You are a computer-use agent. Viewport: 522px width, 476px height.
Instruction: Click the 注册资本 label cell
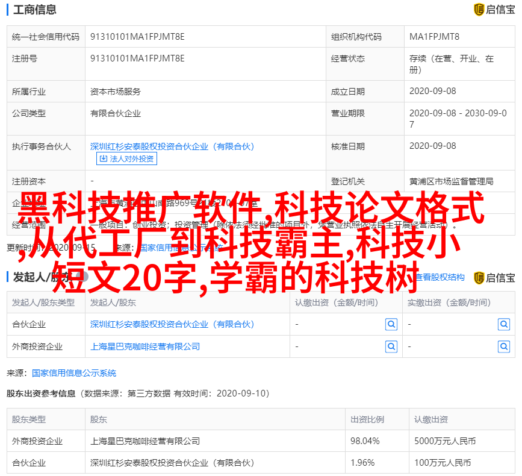(x=46, y=181)
